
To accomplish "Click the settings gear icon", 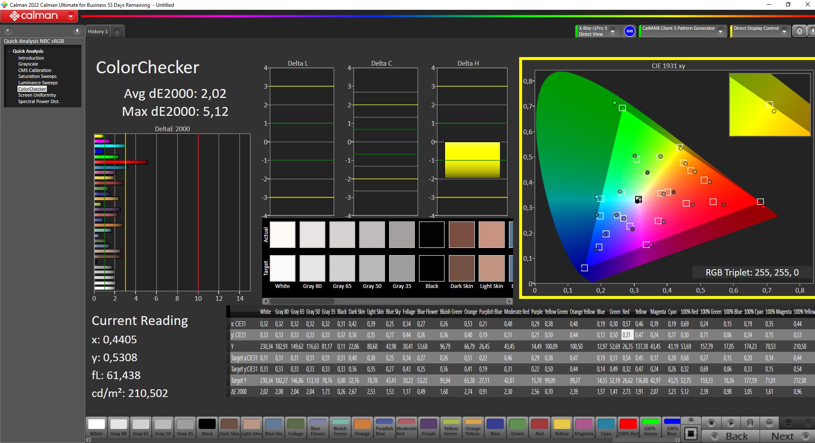I will (800, 31).
